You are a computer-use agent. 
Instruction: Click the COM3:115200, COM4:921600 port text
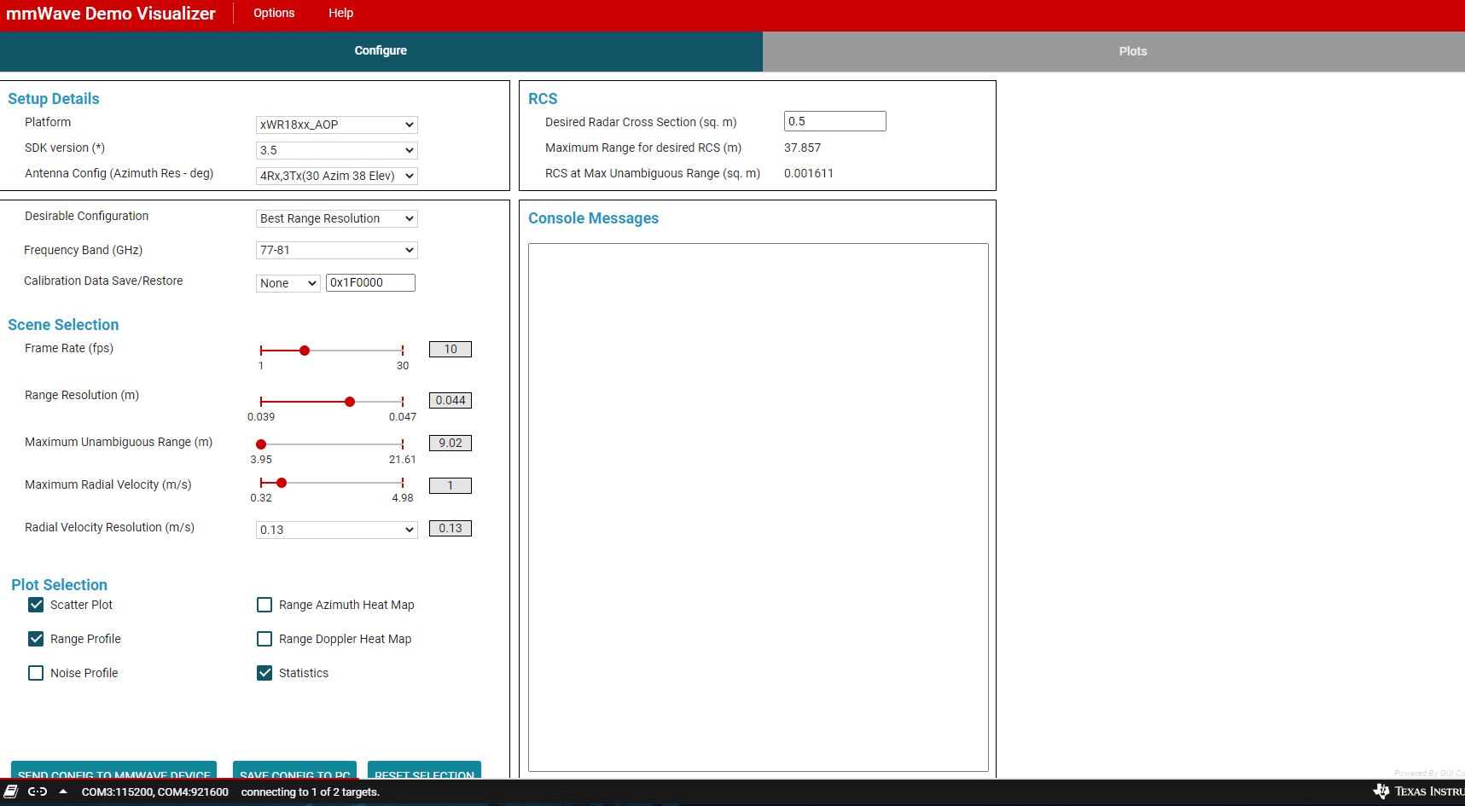155,792
